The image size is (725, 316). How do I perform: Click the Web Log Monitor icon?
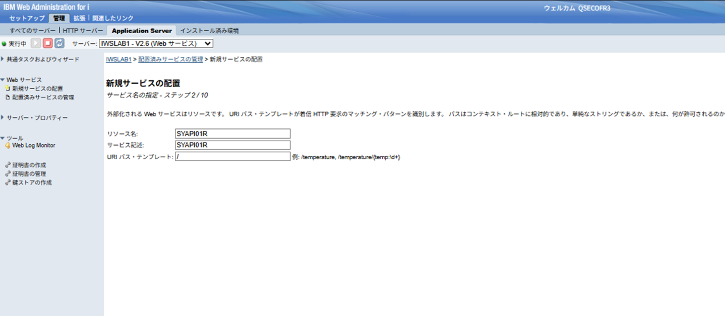pyautogui.click(x=8, y=145)
